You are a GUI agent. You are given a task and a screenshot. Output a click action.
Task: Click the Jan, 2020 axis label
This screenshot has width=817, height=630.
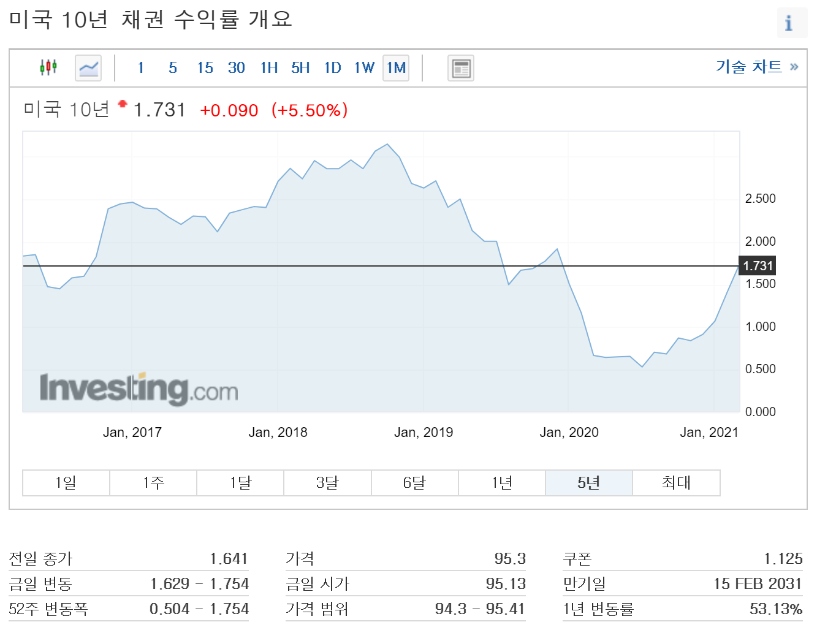click(x=569, y=432)
